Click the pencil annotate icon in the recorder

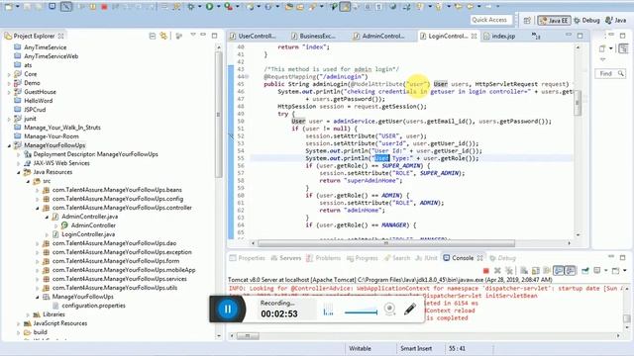[x=410, y=310]
